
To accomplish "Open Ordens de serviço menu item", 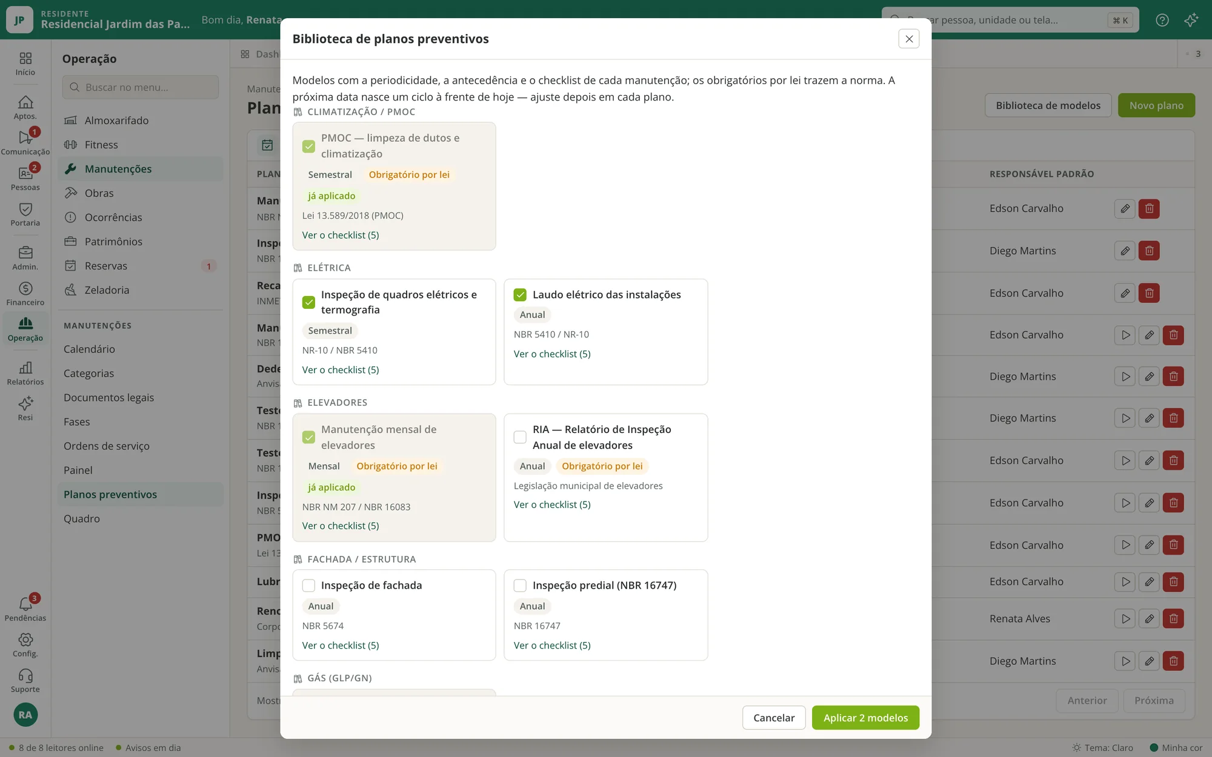I will 106,446.
